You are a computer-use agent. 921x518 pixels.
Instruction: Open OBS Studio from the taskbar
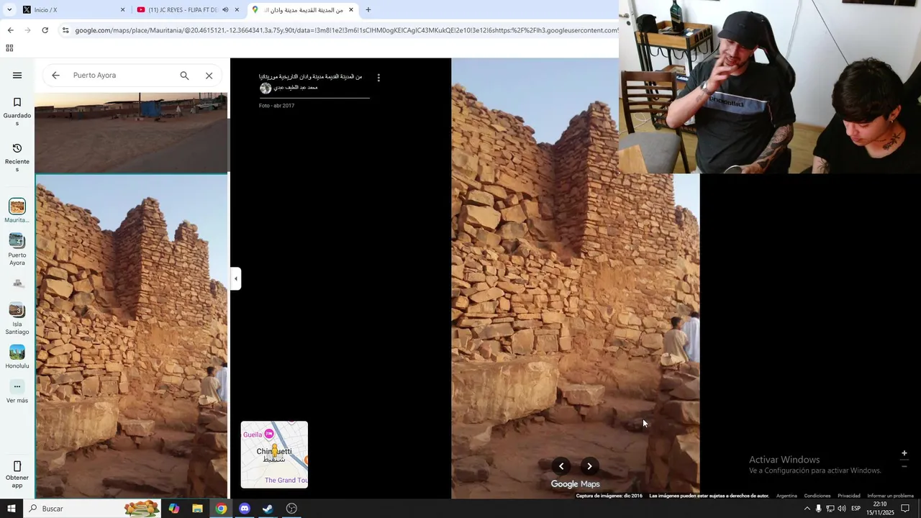(x=291, y=509)
